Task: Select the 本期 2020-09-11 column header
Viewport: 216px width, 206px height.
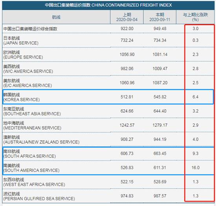Action: coord(160,17)
